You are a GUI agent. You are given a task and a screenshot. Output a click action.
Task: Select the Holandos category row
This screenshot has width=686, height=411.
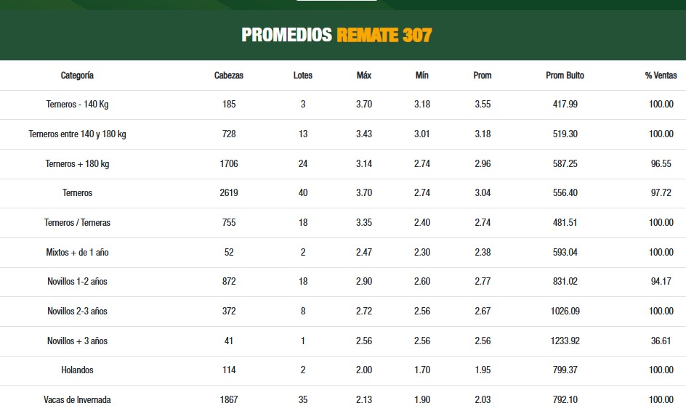[x=77, y=370]
